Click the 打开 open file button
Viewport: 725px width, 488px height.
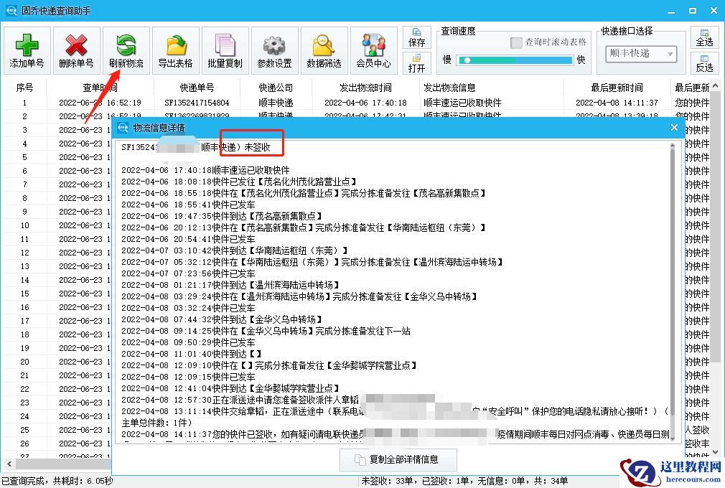[x=416, y=63]
